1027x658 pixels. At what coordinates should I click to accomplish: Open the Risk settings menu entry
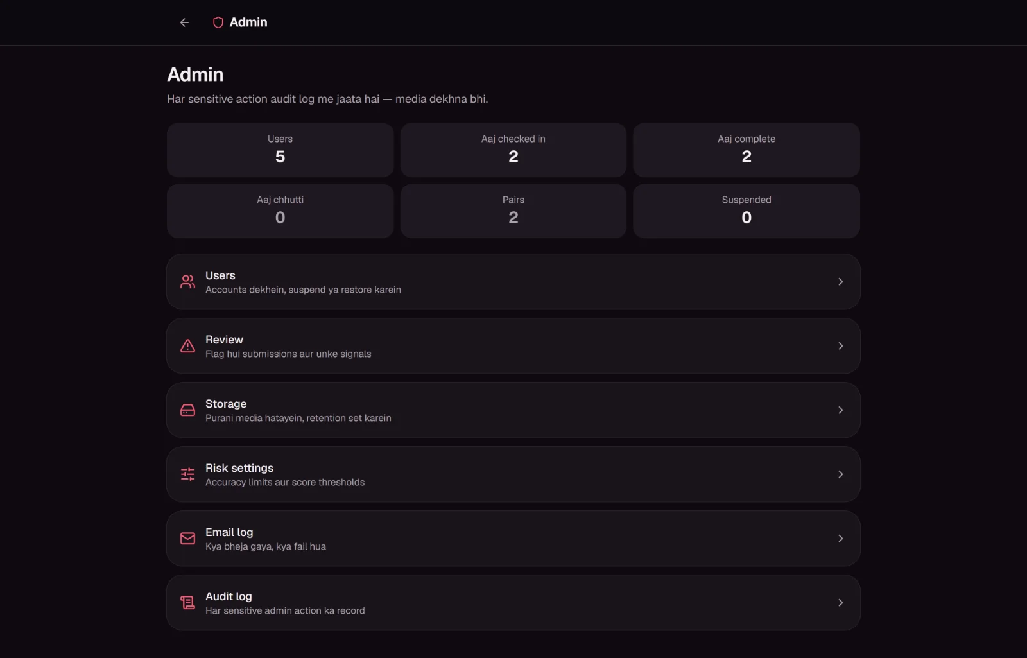[513, 474]
